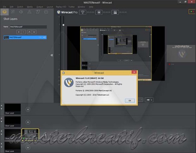The width and height of the screenshot is (196, 153).
Task: Open the slanted text panel icon
Action: click(38, 12)
